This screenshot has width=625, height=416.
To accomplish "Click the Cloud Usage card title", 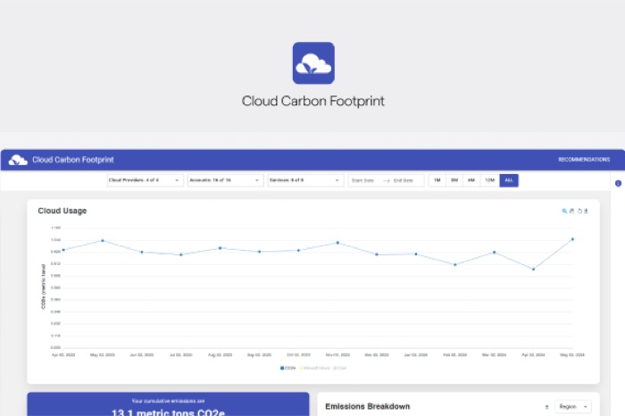I will [x=62, y=211].
